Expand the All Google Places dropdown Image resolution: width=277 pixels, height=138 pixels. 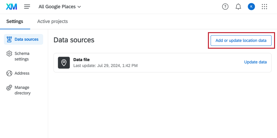point(60,6)
